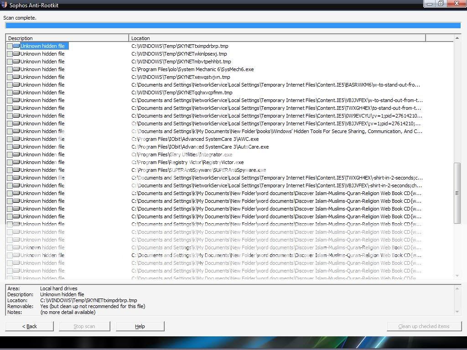Select Content.IE5\0W9EVCYU location path
The height and width of the screenshot is (350, 467).
[x=277, y=115]
